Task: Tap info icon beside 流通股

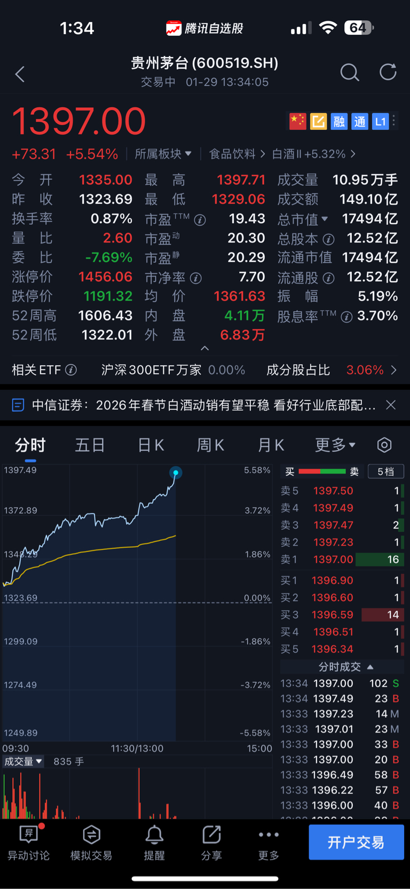Action: tap(329, 278)
